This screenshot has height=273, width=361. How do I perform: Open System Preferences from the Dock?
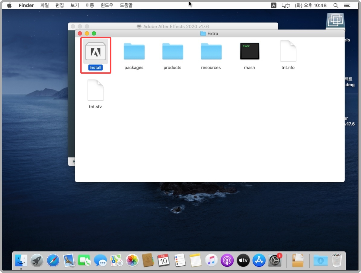pos(275,261)
